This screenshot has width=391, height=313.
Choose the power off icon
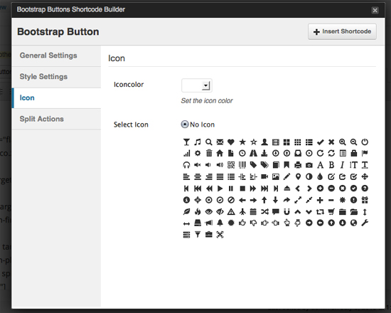pyautogui.click(x=365, y=142)
